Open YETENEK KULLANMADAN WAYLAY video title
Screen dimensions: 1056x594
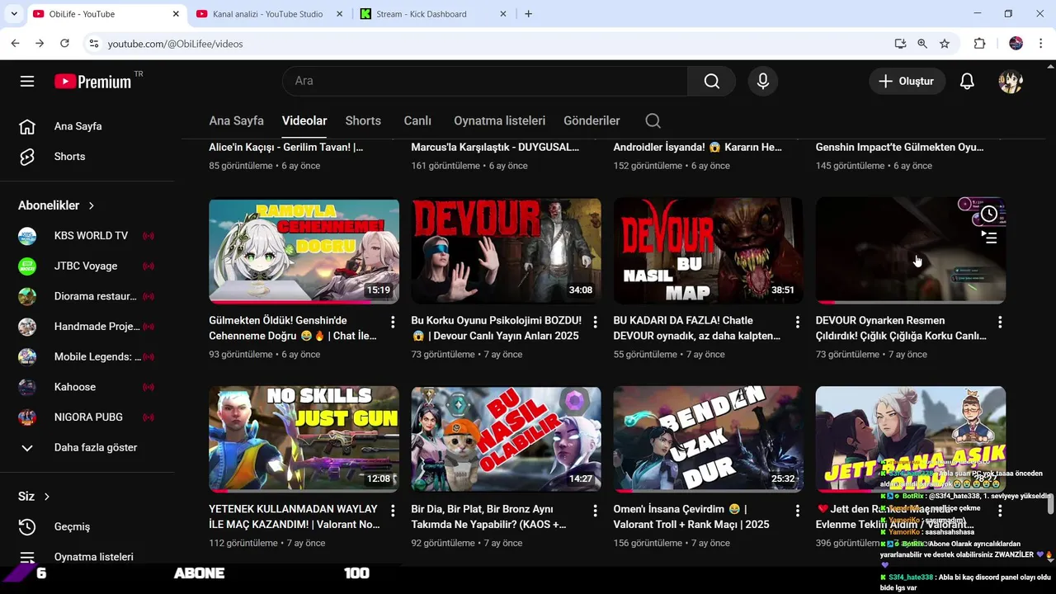click(295, 516)
